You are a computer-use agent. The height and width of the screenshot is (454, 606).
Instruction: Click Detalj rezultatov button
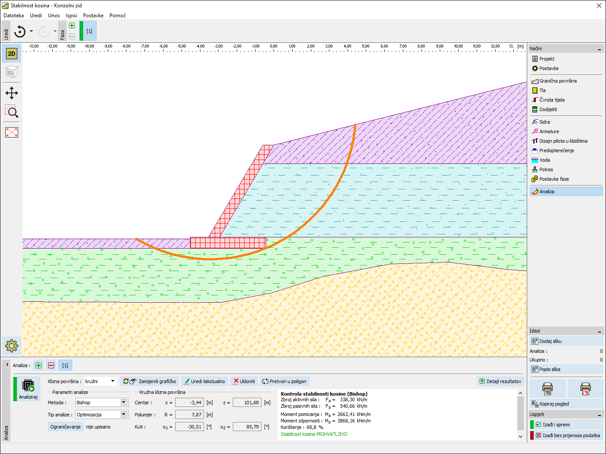(500, 381)
